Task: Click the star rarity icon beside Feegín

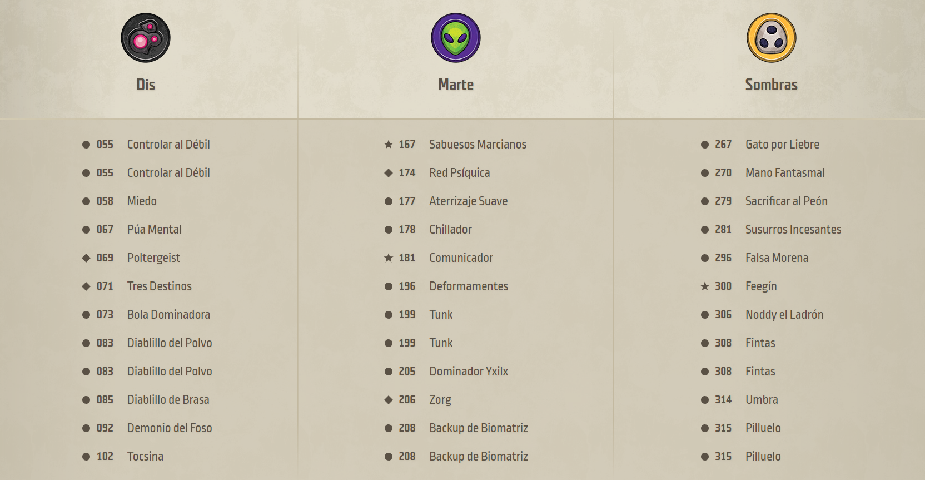Action: [x=705, y=286]
